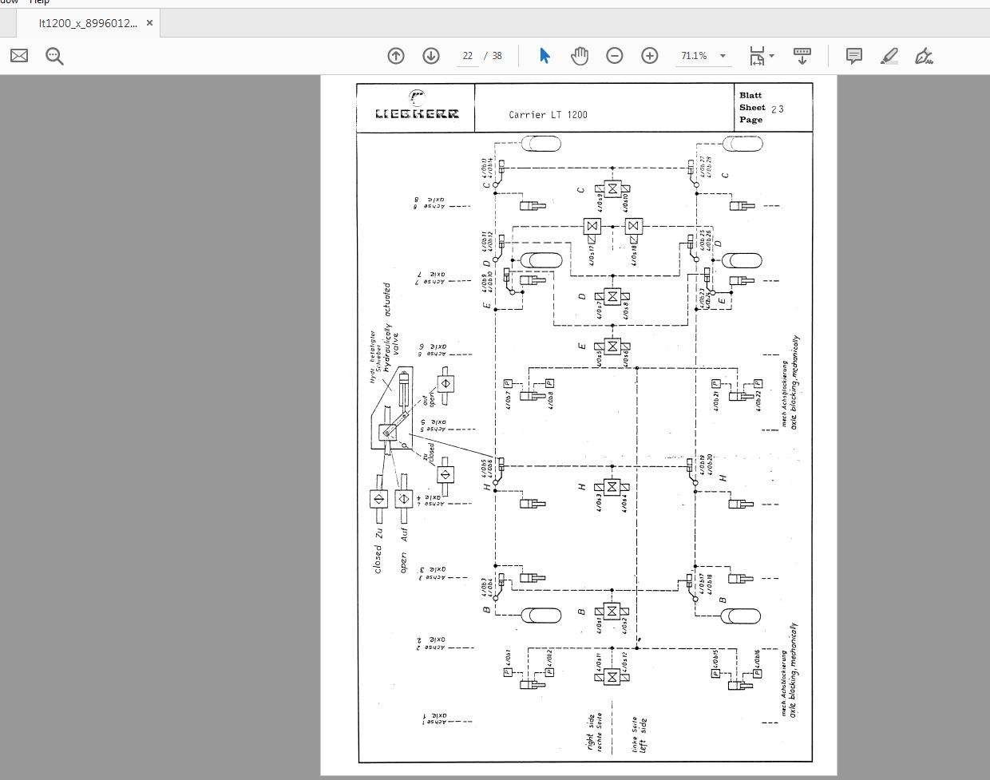Go to previous page with up arrow
The height and width of the screenshot is (780, 990).
pyautogui.click(x=396, y=56)
